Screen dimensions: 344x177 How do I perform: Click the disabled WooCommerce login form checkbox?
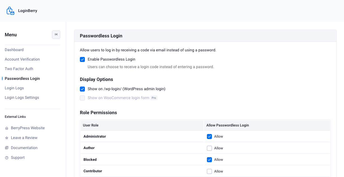tap(82, 98)
